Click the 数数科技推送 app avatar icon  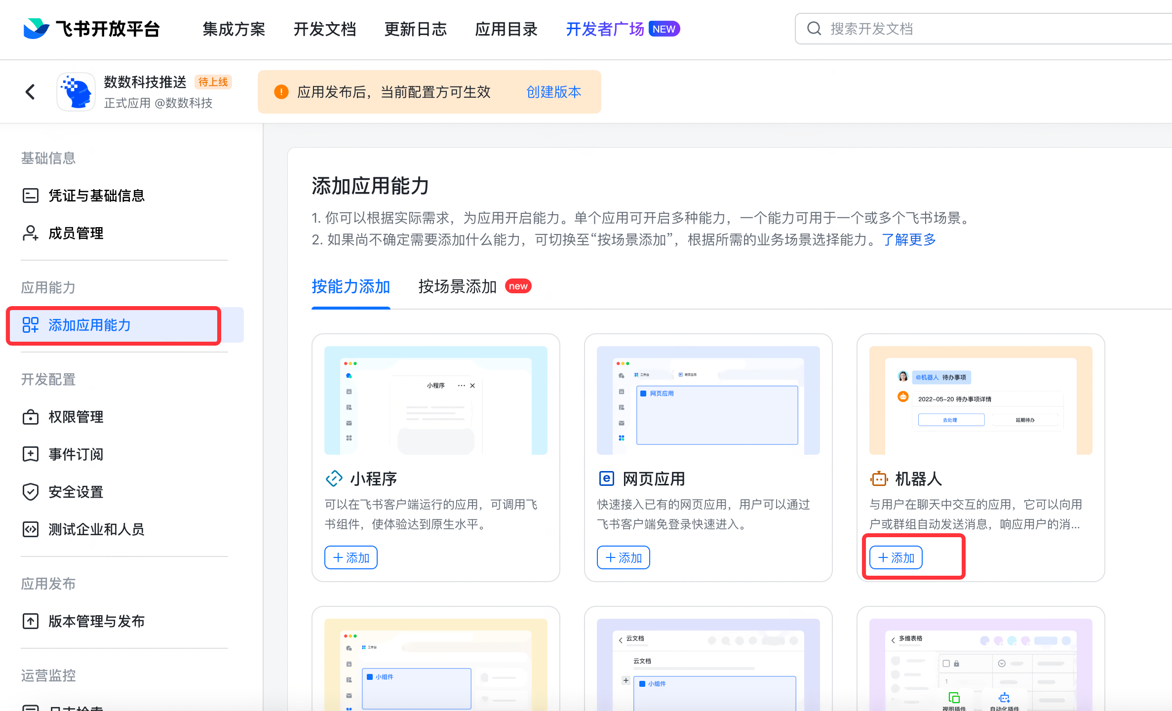coord(76,92)
